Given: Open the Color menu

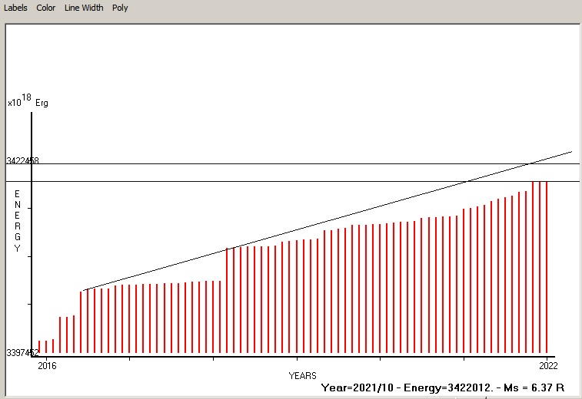Looking at the screenshot, I should tap(46, 8).
